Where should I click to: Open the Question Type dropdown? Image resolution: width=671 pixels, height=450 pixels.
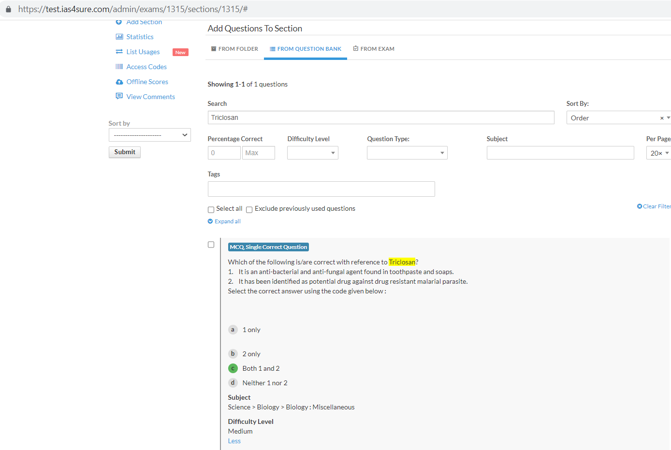click(x=407, y=153)
